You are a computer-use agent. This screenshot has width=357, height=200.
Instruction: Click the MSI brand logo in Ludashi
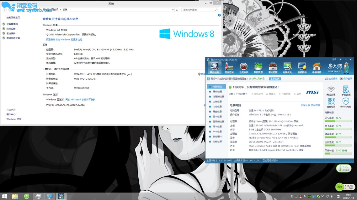point(312,92)
